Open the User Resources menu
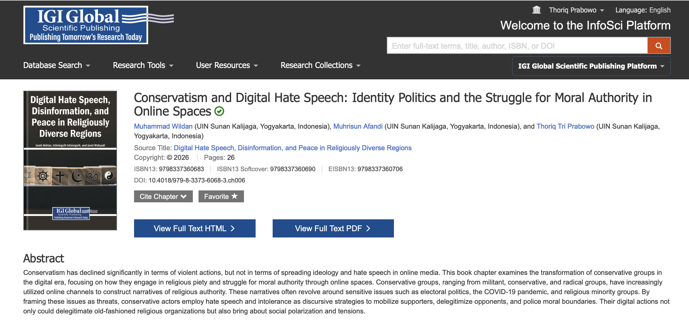This screenshot has width=689, height=327. click(x=227, y=65)
